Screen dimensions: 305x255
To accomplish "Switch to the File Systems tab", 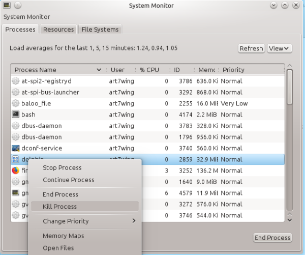I will 100,30.
